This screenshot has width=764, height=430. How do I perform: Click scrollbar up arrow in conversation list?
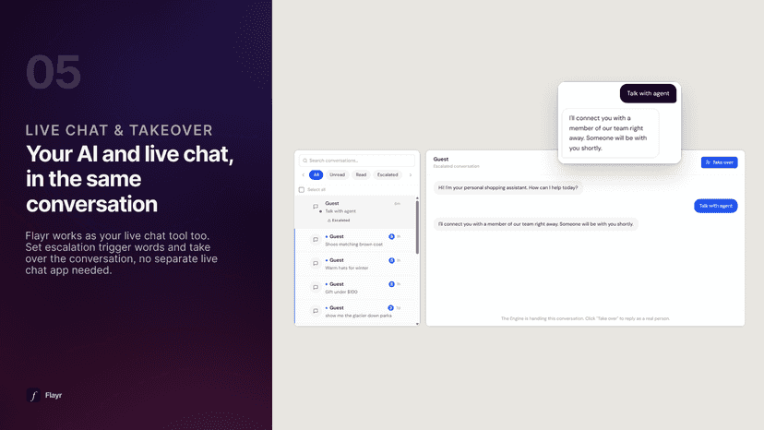(x=417, y=198)
